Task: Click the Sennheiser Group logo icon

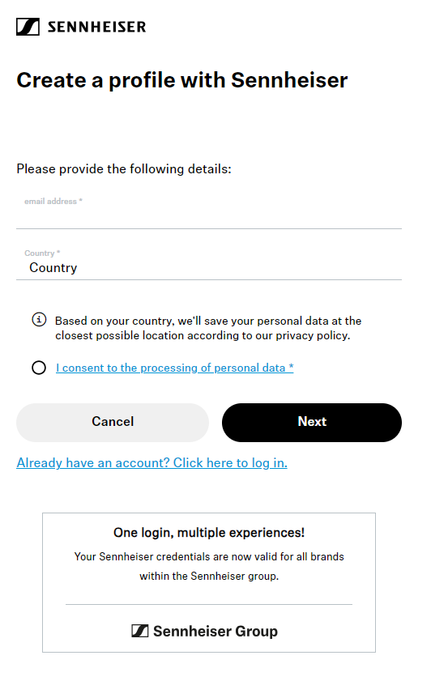Action: pyautogui.click(x=140, y=631)
